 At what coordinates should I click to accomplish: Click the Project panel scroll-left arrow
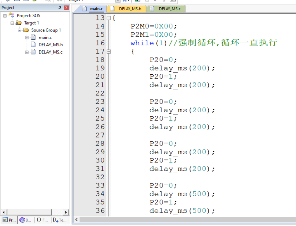tap(4, 212)
